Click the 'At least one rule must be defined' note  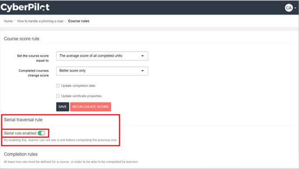tap(71, 162)
